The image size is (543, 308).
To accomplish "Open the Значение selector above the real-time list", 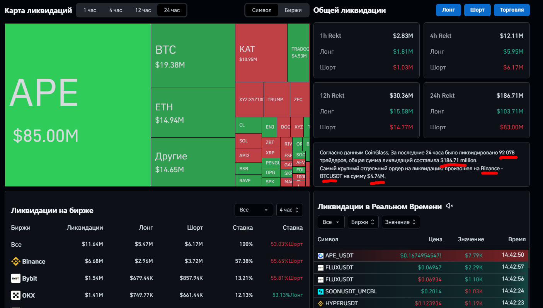I will (x=401, y=222).
